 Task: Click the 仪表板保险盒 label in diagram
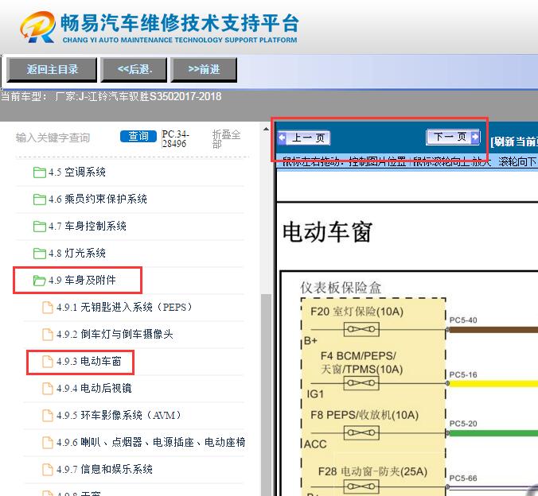tap(341, 288)
